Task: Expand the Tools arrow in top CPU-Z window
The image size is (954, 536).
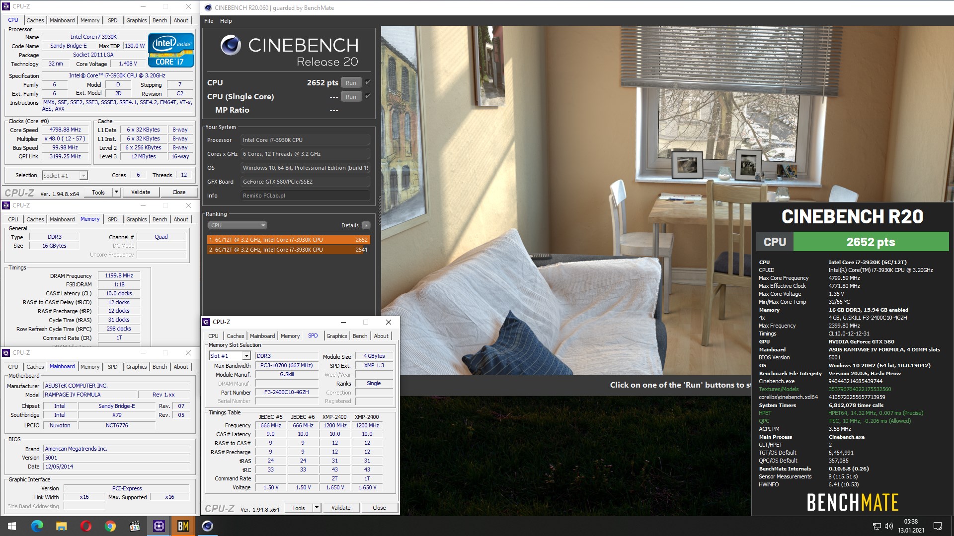Action: [116, 192]
